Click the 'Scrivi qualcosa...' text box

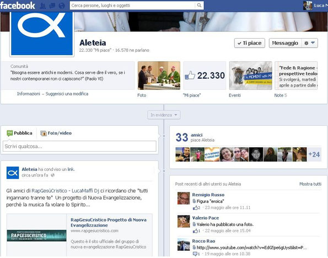(x=79, y=146)
